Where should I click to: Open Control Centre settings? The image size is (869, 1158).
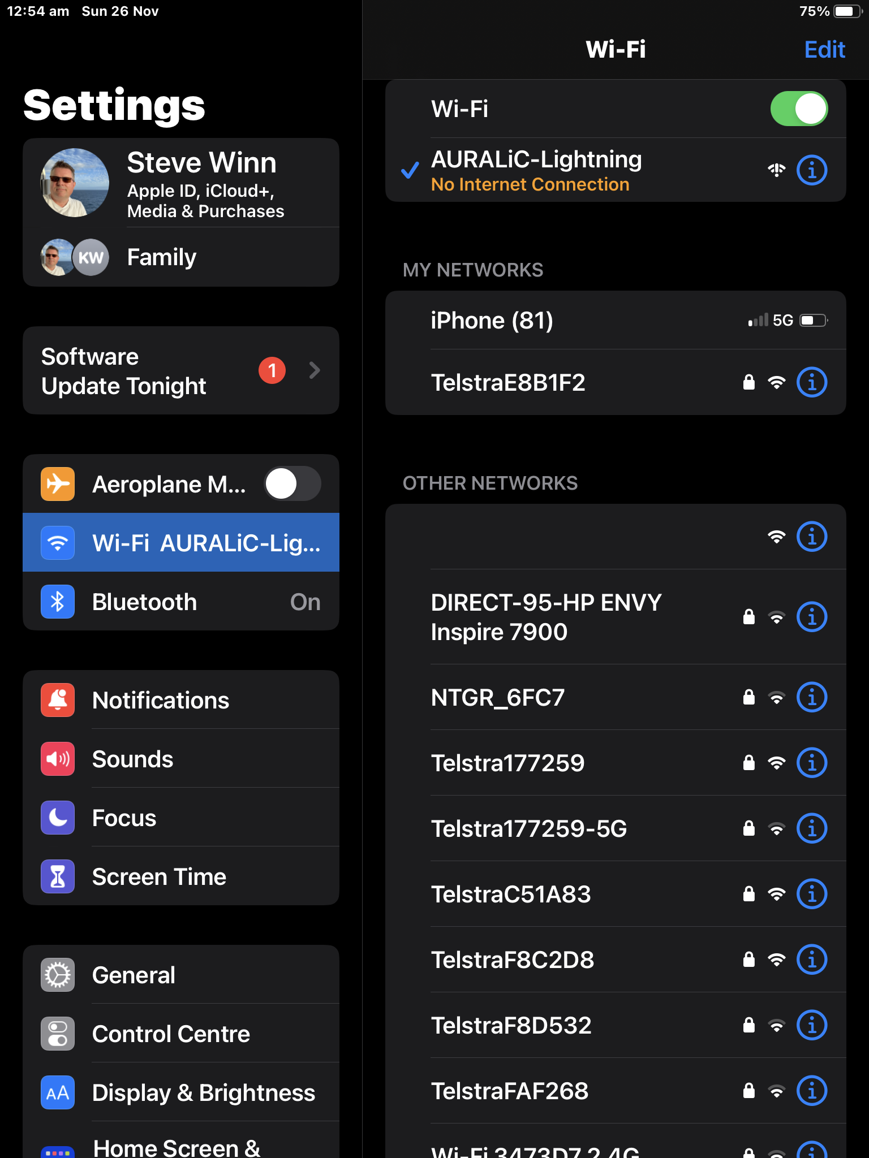(x=181, y=1034)
